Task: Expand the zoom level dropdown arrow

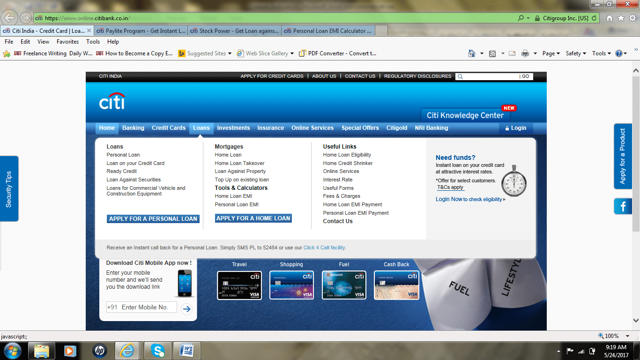Action: tap(629, 336)
